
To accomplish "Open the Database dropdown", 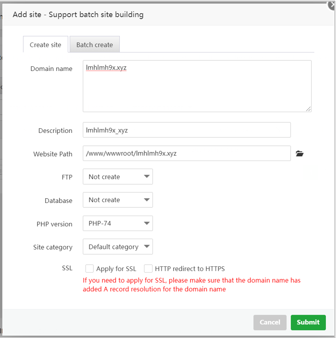I will pos(118,200).
